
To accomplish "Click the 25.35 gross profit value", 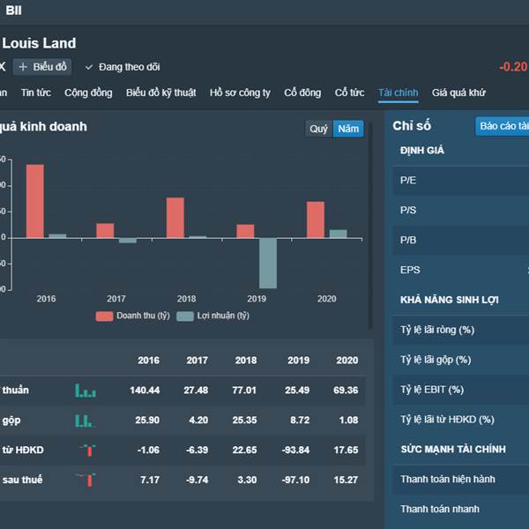I will click(x=244, y=421).
